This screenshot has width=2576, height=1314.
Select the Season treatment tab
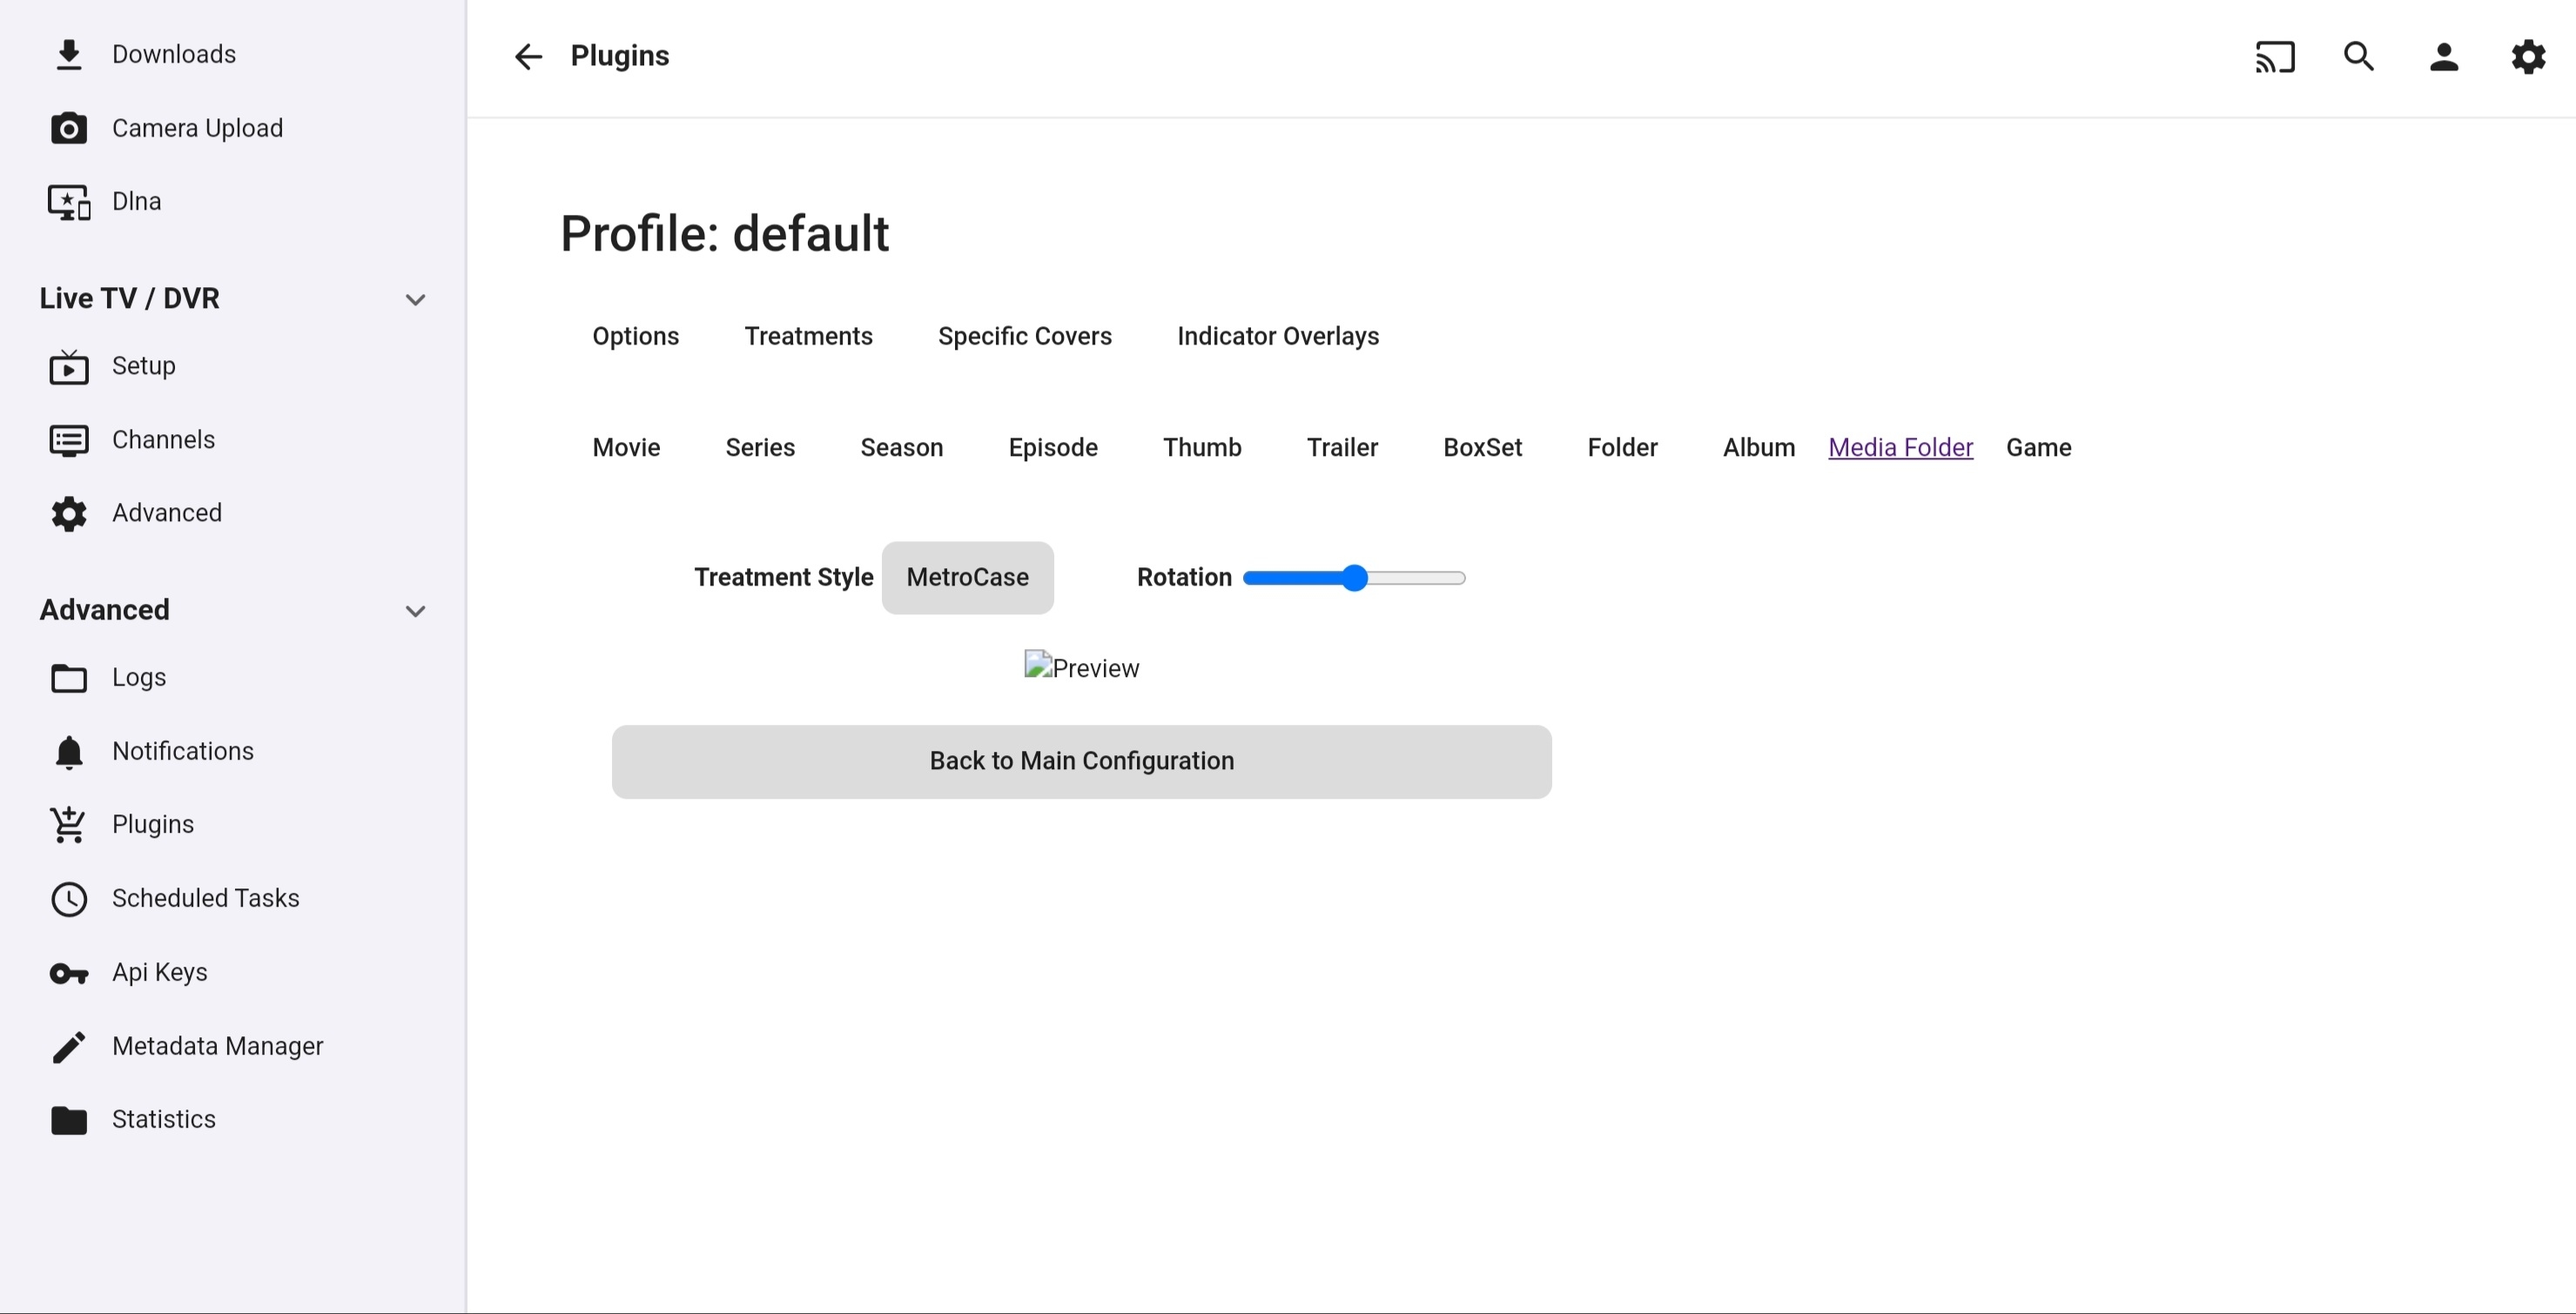(901, 447)
